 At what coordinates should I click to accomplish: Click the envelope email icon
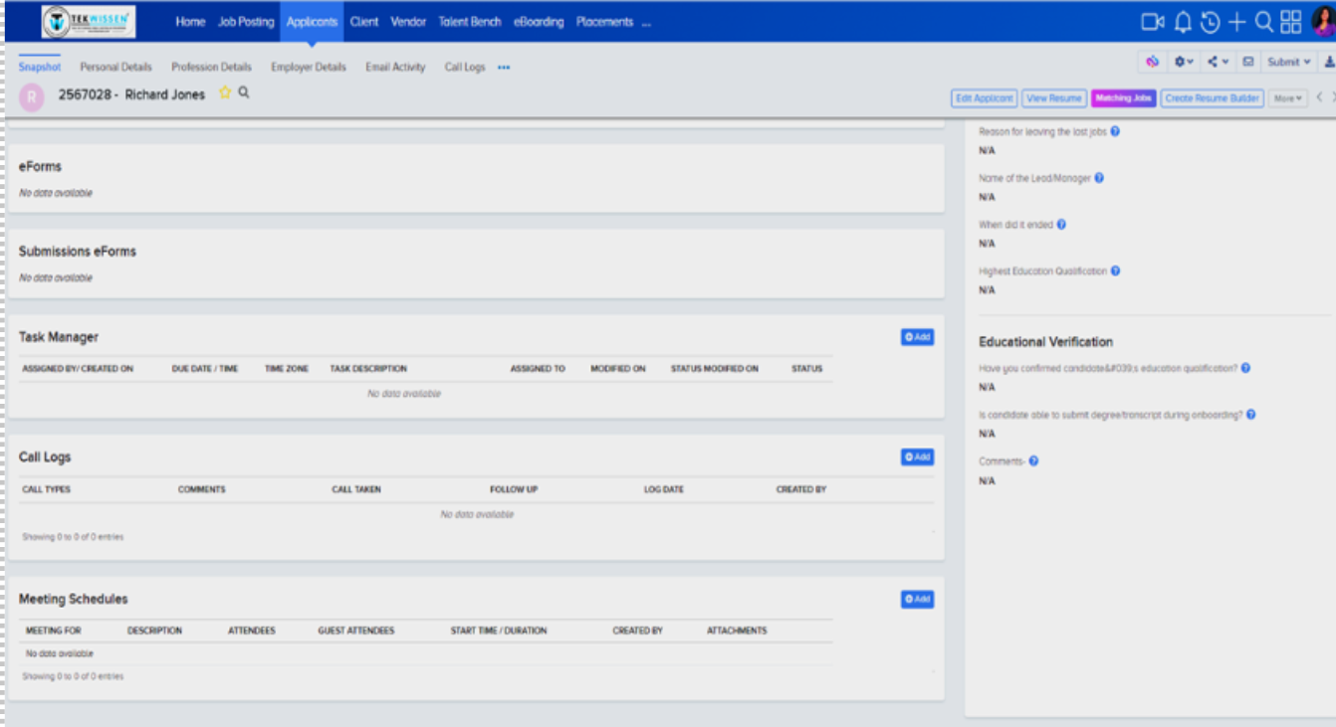click(x=1247, y=62)
